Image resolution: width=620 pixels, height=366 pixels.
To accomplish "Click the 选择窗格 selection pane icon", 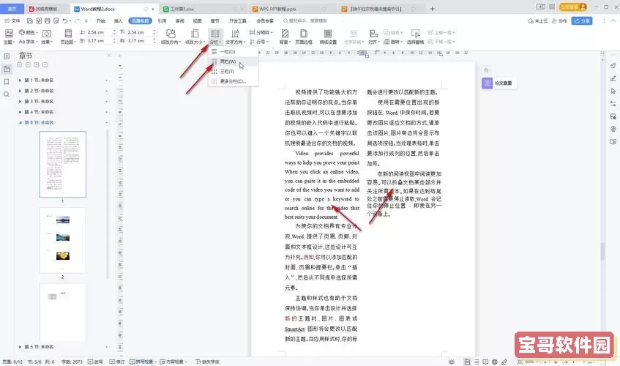I will point(415,37).
